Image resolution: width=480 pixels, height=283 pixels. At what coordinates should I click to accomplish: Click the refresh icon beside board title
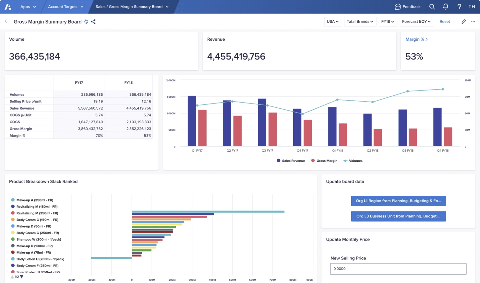(86, 22)
